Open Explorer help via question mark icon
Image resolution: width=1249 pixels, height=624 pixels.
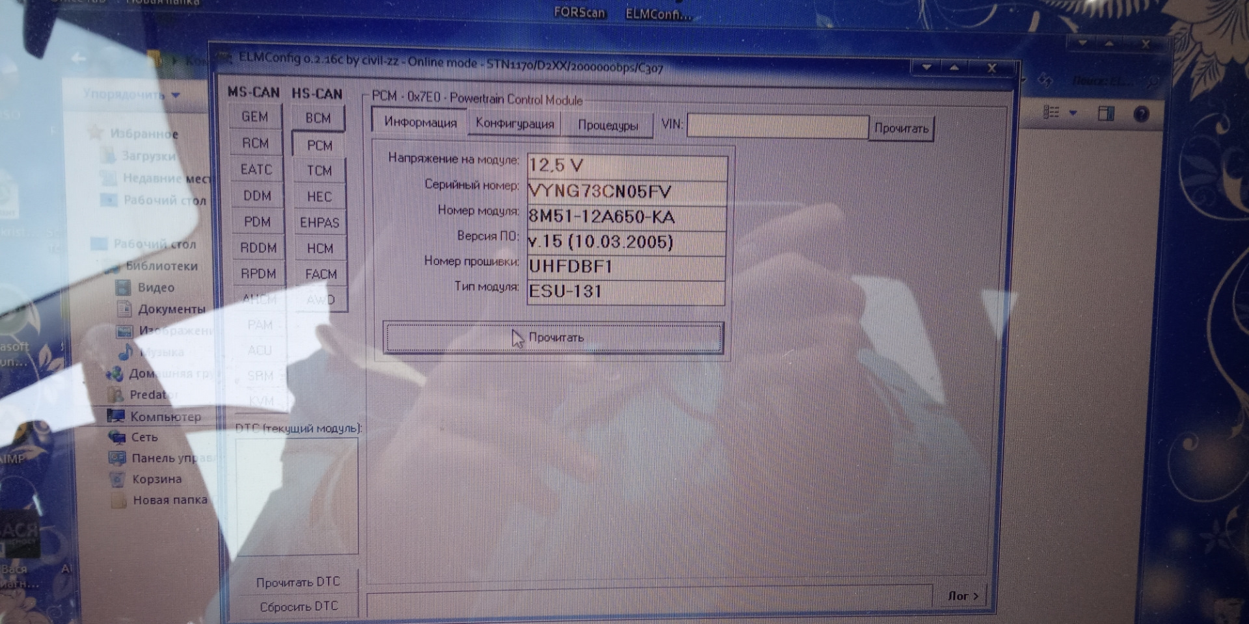coord(1141,114)
